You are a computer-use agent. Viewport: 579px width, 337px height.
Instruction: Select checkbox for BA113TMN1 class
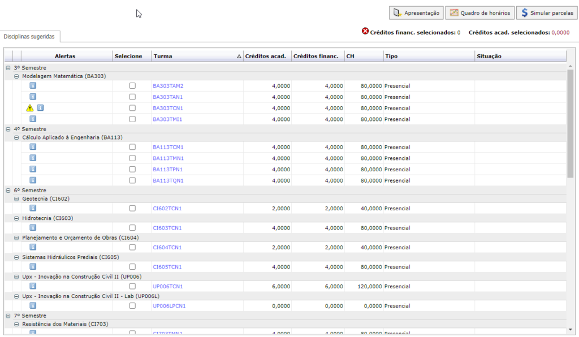tap(132, 158)
